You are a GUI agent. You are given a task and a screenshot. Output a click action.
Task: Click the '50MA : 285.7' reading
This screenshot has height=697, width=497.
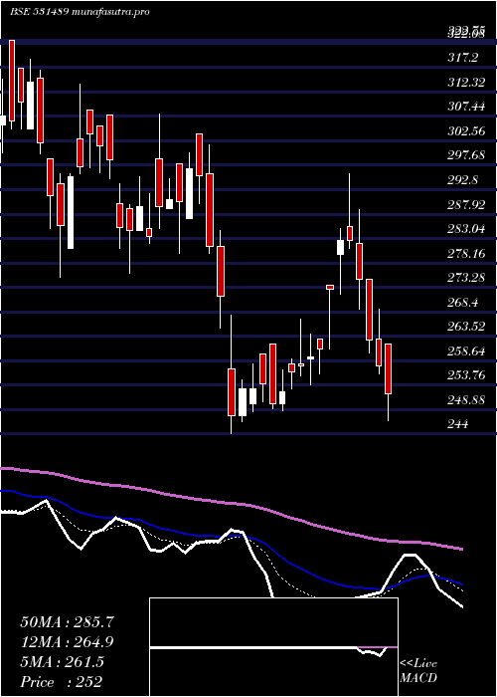68,622
